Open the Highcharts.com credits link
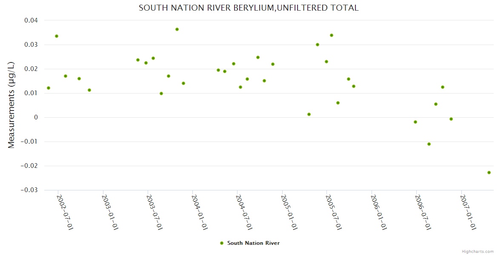 478,251
